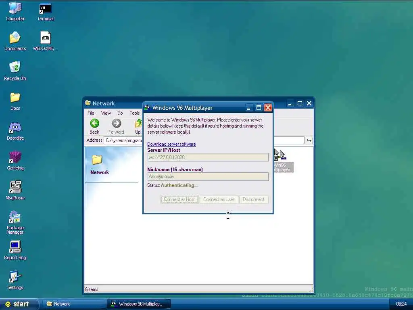
Task: Open the Go menu in Network window
Action: 120,113
